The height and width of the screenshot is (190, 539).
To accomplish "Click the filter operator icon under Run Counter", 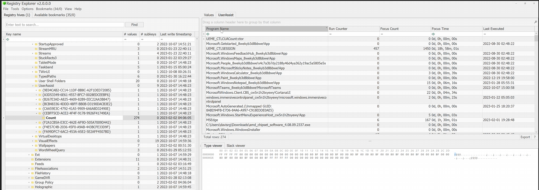I will (330, 34).
